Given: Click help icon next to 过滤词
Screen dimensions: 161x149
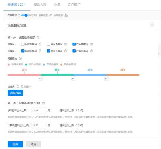Looking at the screenshot, I should click(x=18, y=86).
